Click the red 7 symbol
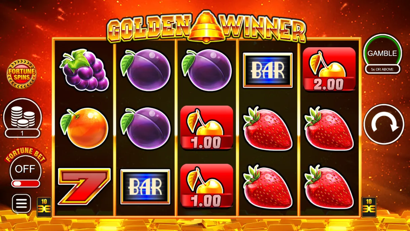This screenshot has height=231, width=410. [x=84, y=186]
